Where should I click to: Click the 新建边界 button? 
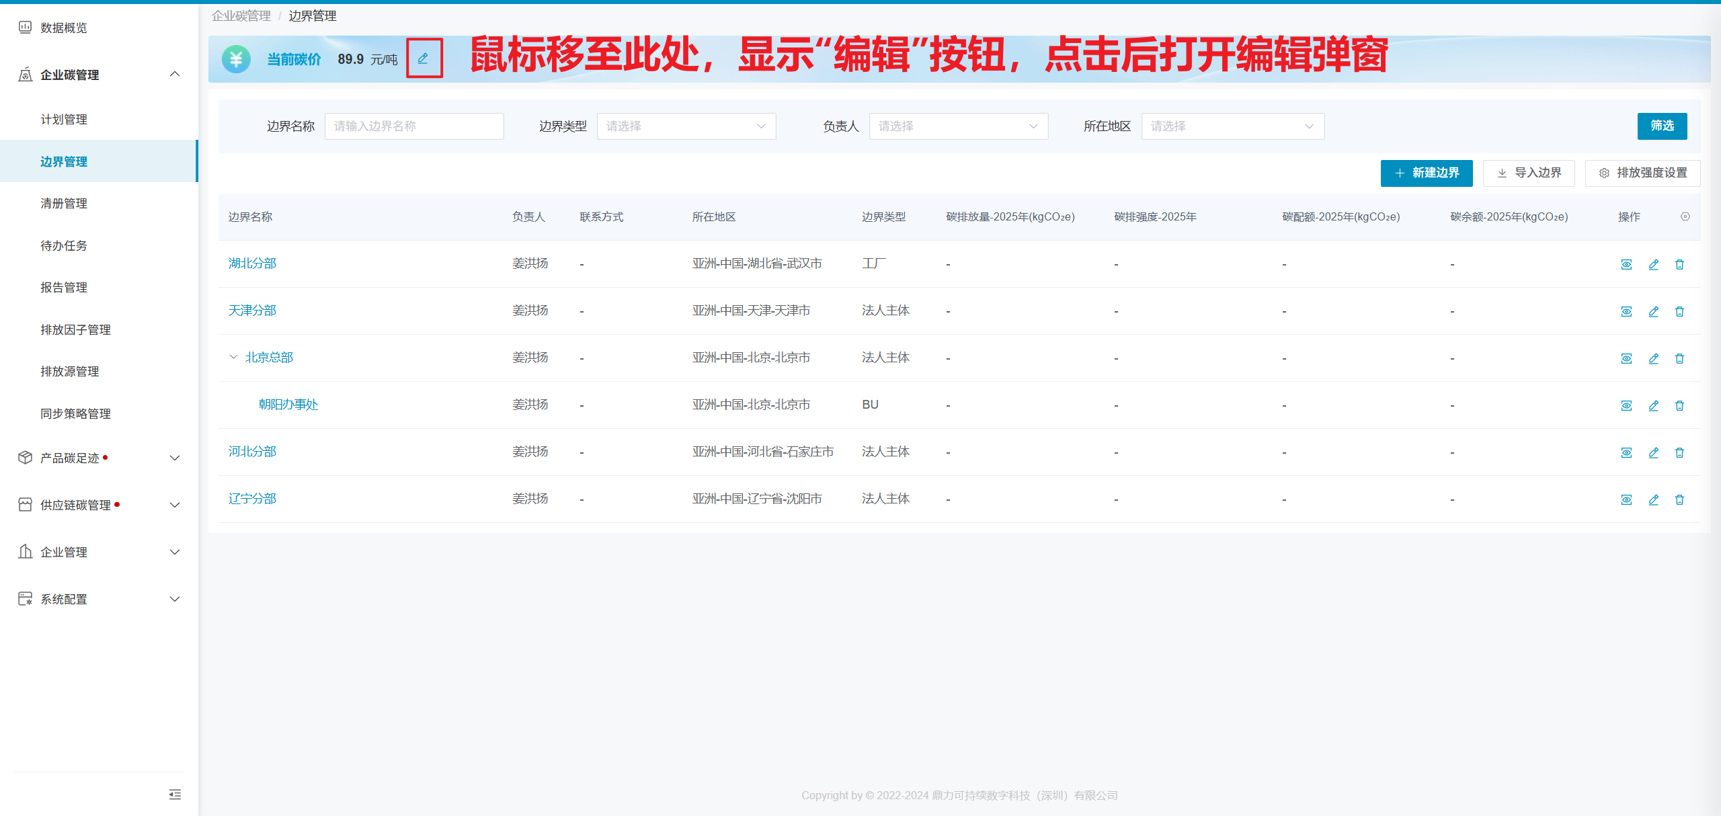(1426, 173)
